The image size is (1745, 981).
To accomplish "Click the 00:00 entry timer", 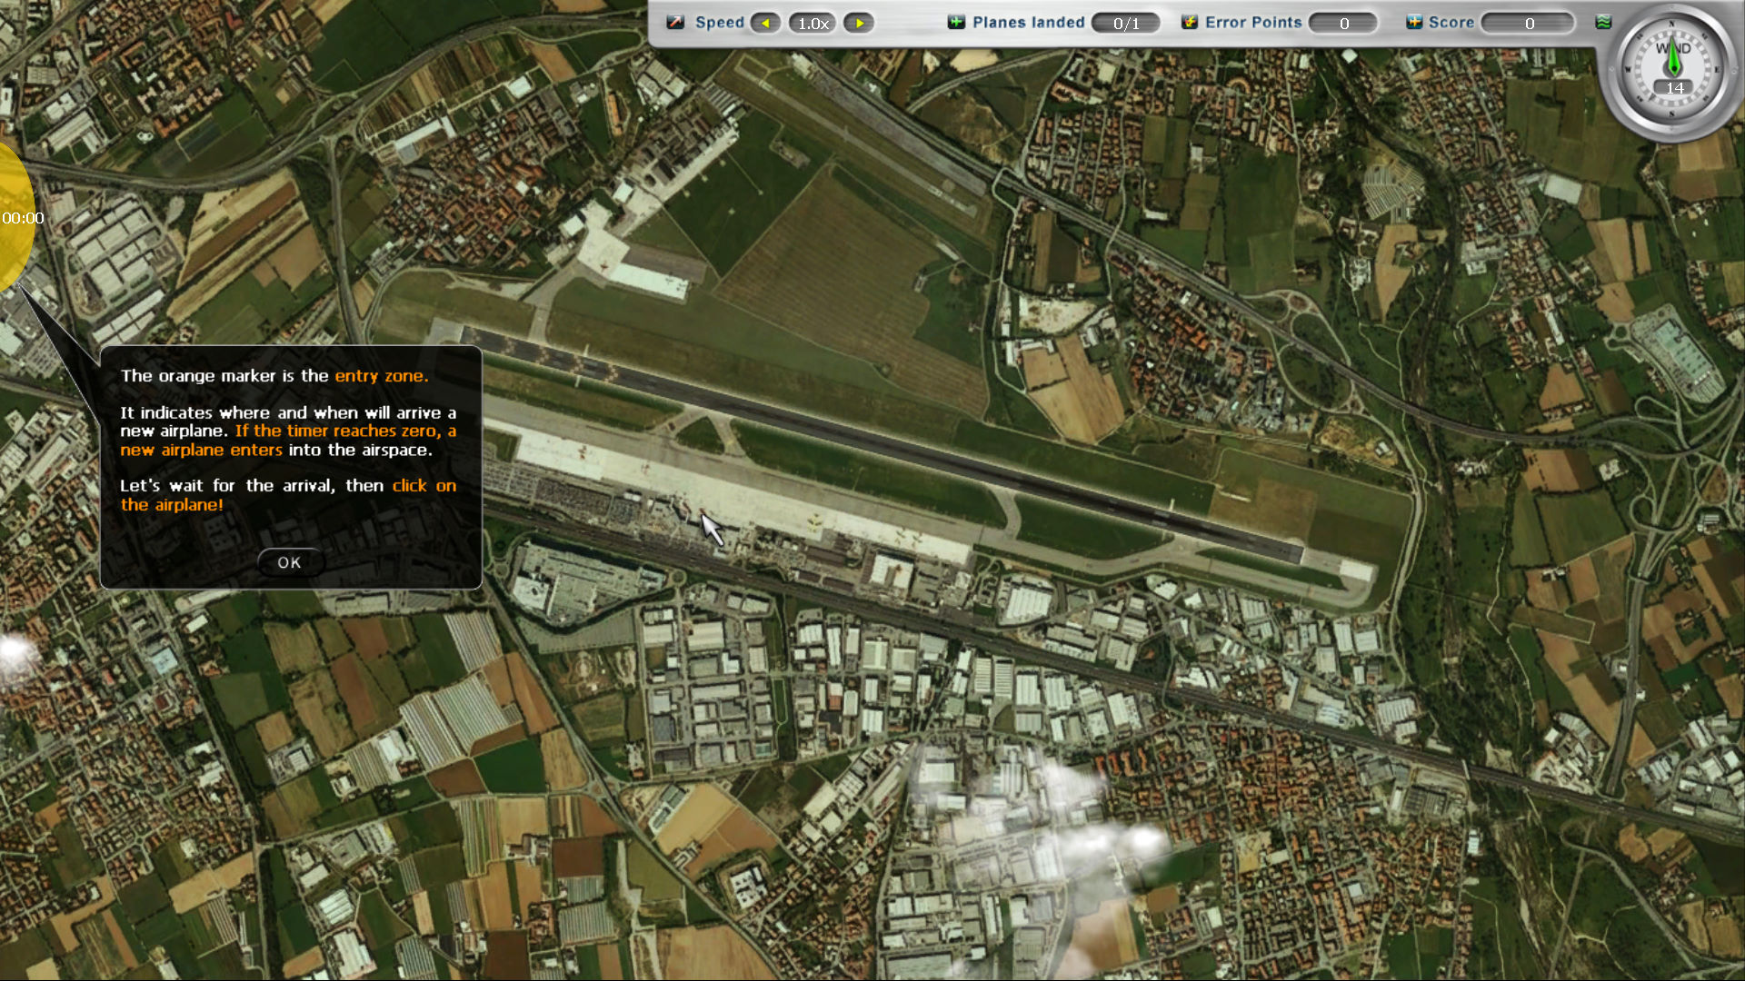I will pyautogui.click(x=23, y=218).
